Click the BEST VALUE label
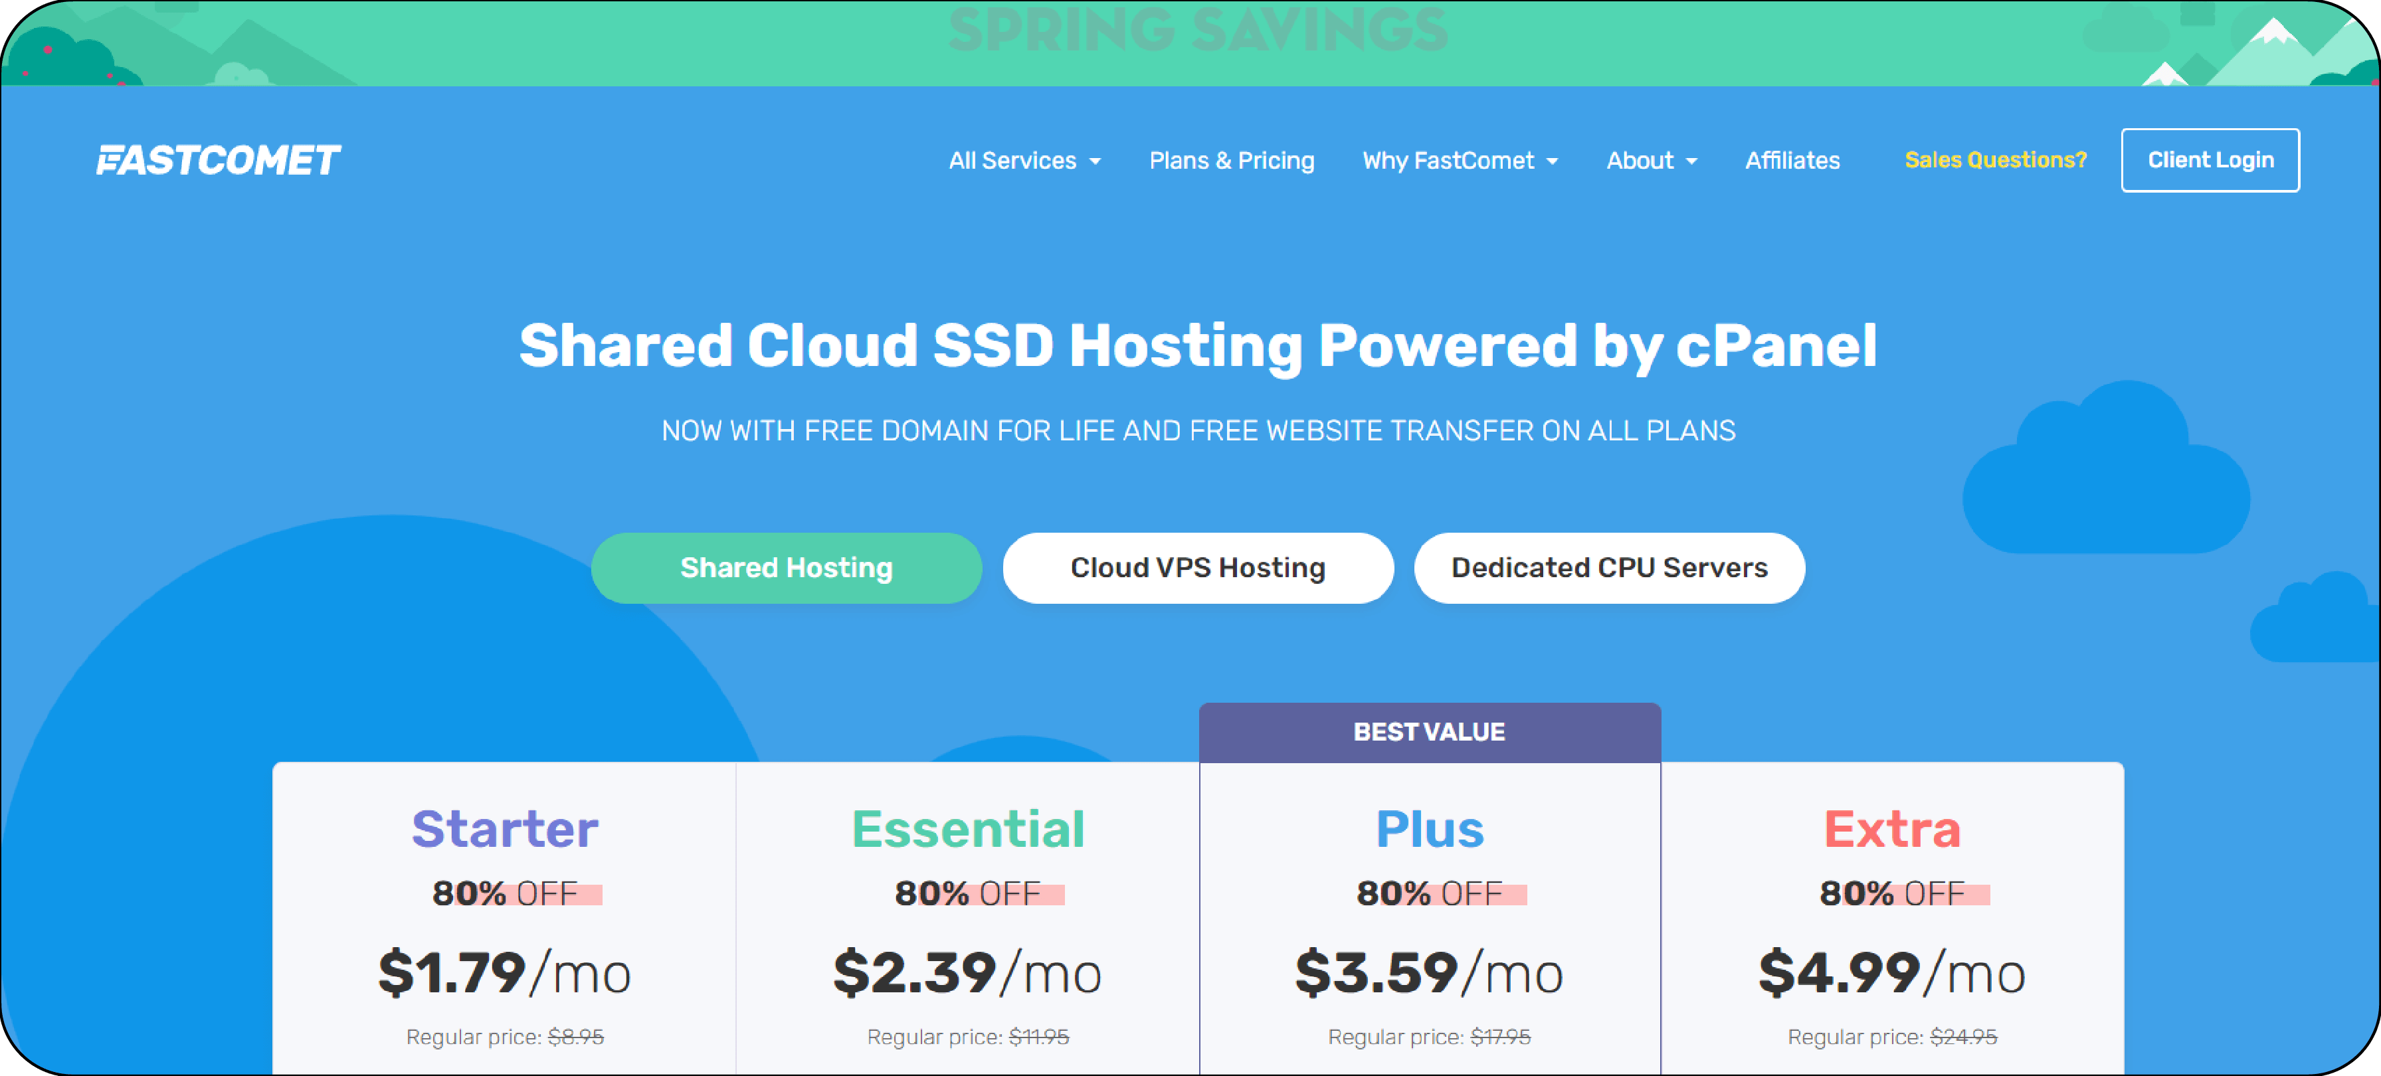2381x1076 pixels. click(1429, 732)
